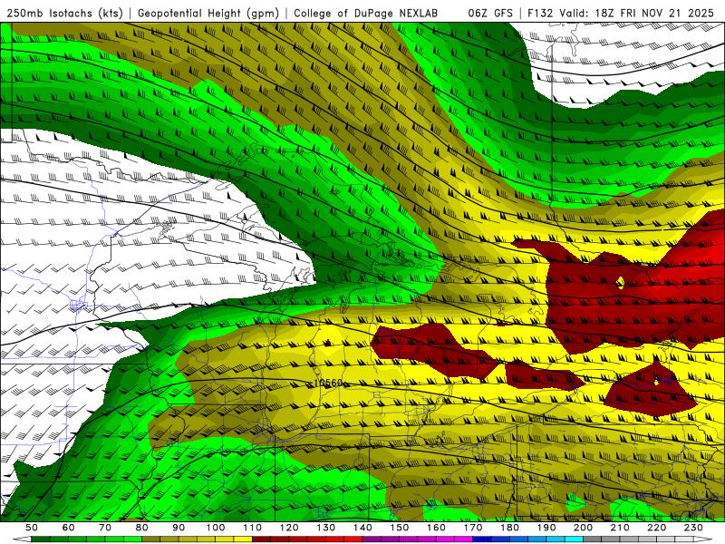Select the '06Z GFS' model run label
The image size is (725, 544).
click(490, 14)
